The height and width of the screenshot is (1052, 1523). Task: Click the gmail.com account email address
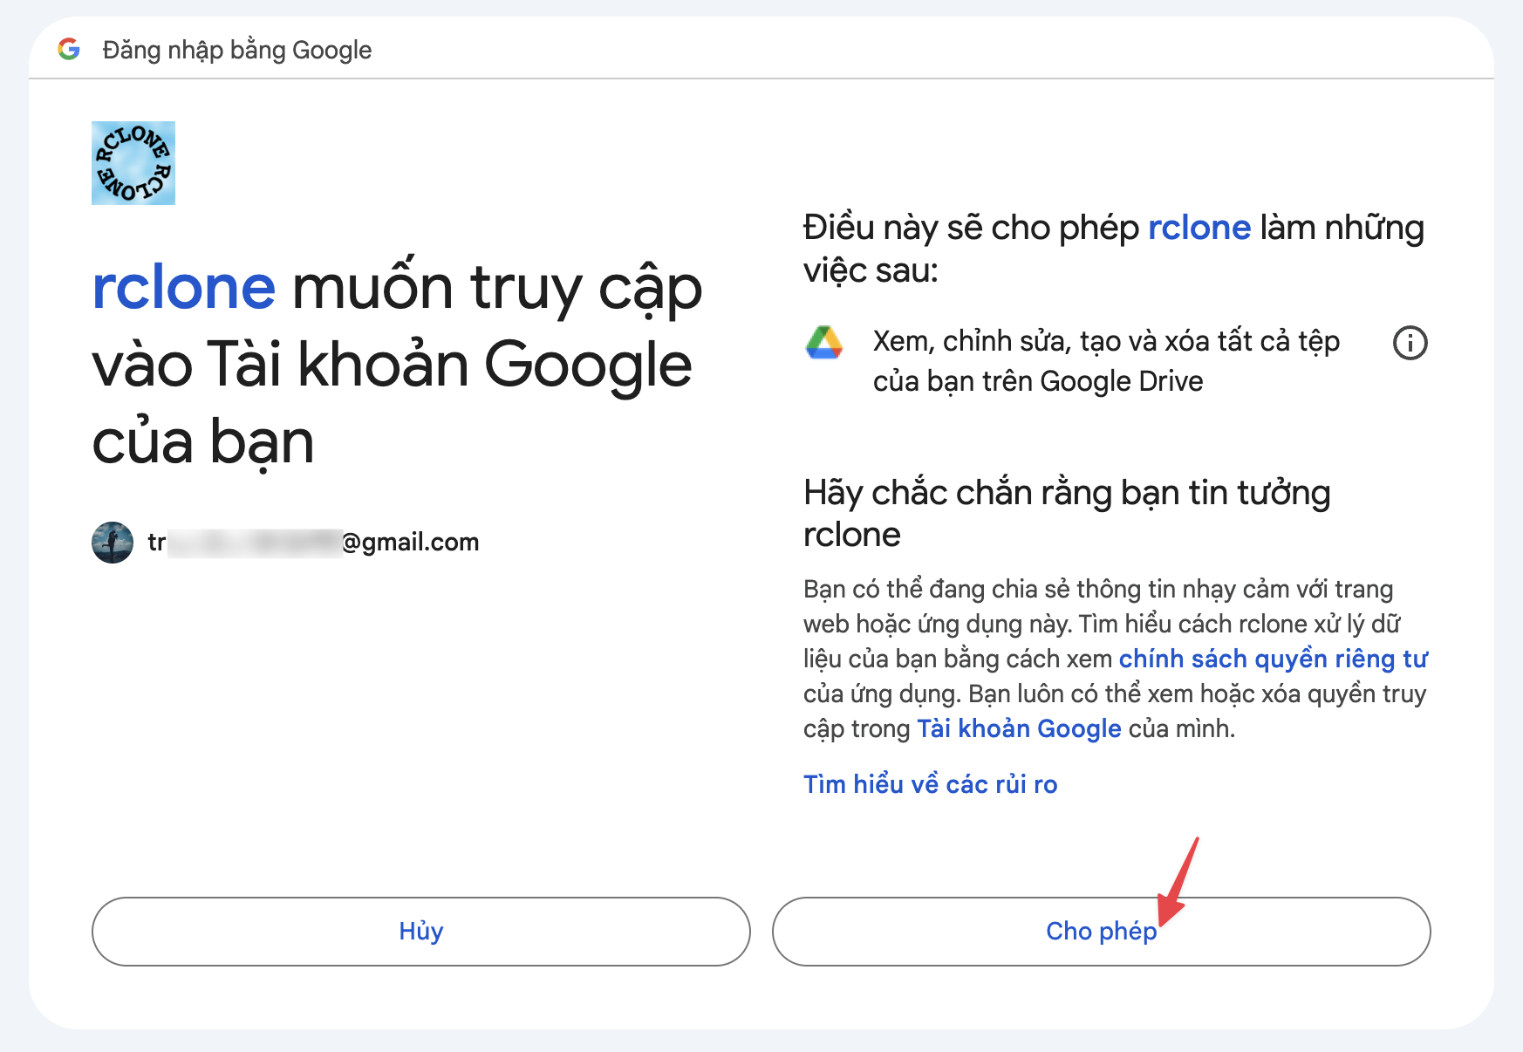(314, 542)
